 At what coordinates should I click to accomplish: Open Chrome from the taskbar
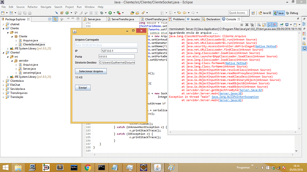[x=88, y=168]
